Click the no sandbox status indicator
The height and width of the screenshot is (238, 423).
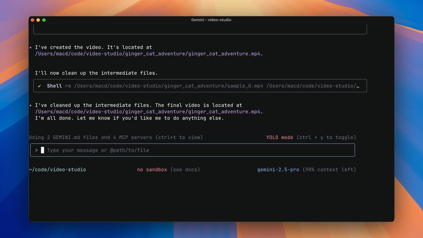point(152,169)
